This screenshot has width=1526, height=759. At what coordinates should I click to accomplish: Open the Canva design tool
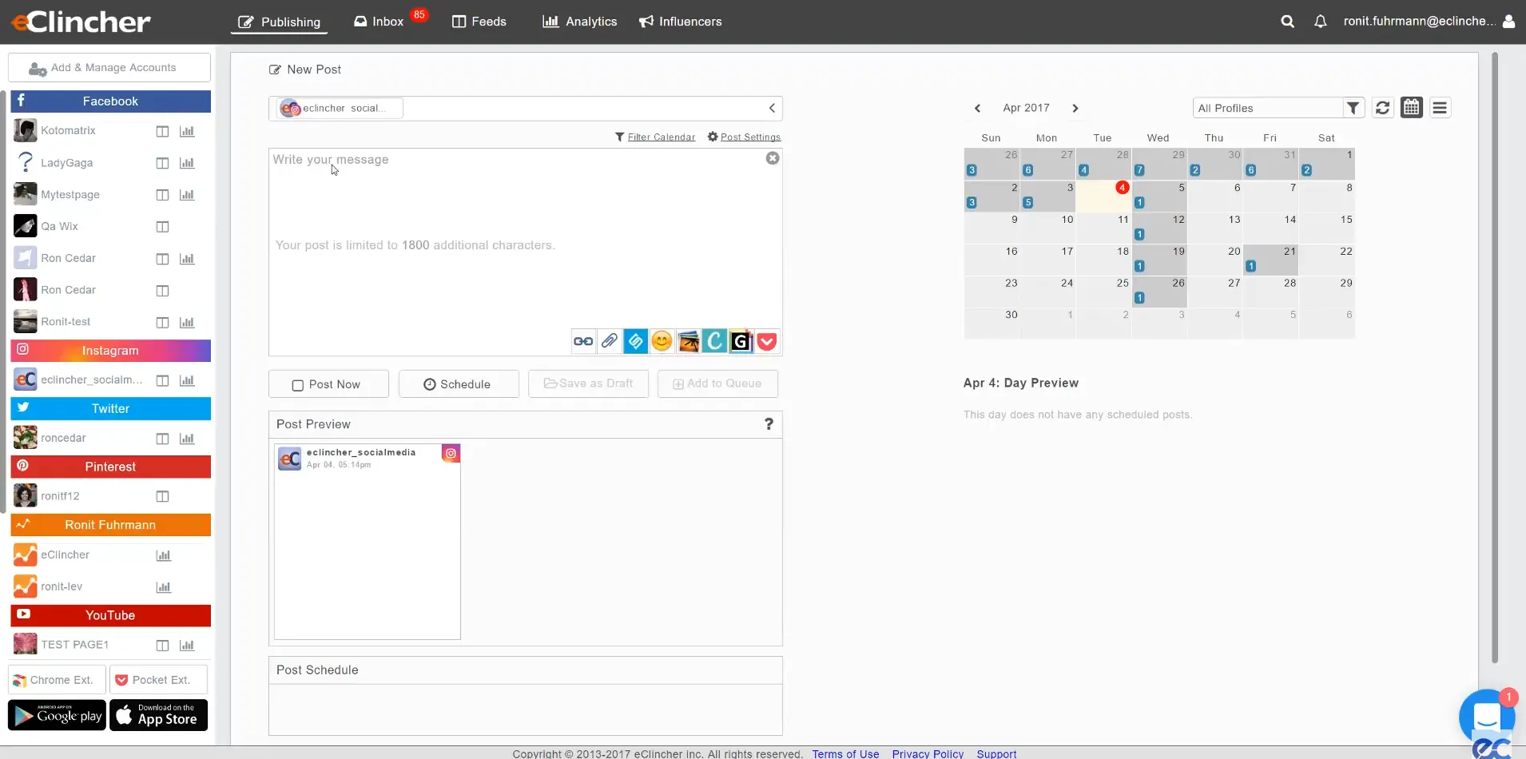pos(713,341)
